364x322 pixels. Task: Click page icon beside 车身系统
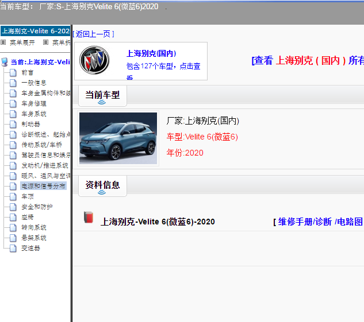click(x=13, y=114)
